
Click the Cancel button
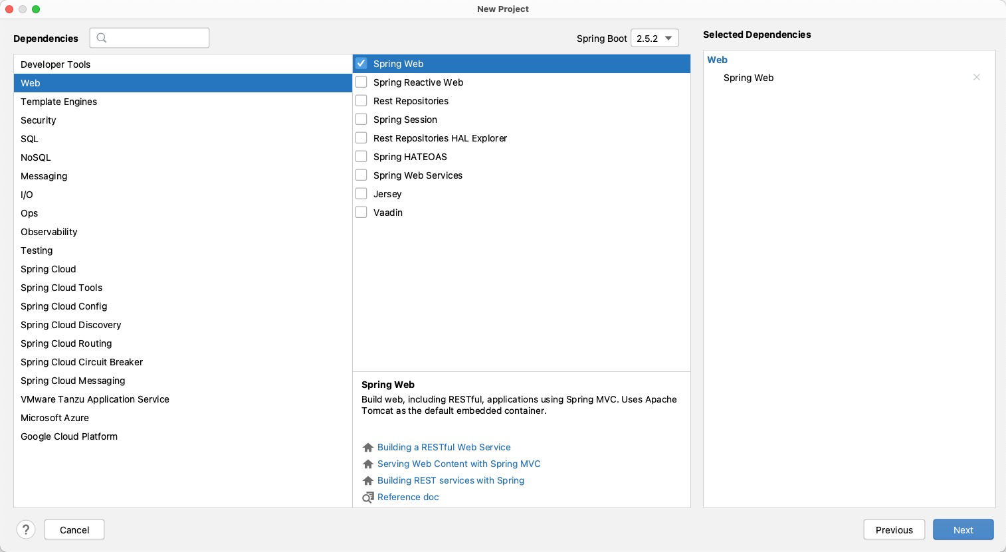pos(74,529)
